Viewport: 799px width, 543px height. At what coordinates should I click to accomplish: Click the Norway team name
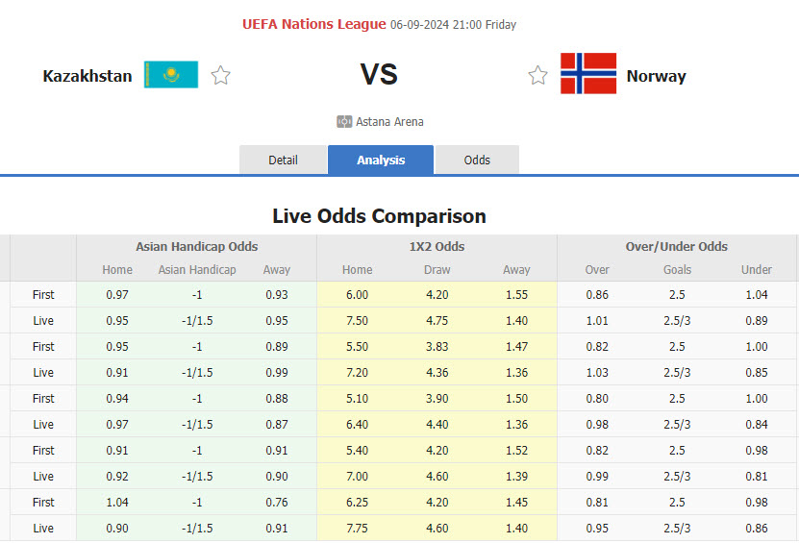point(656,76)
